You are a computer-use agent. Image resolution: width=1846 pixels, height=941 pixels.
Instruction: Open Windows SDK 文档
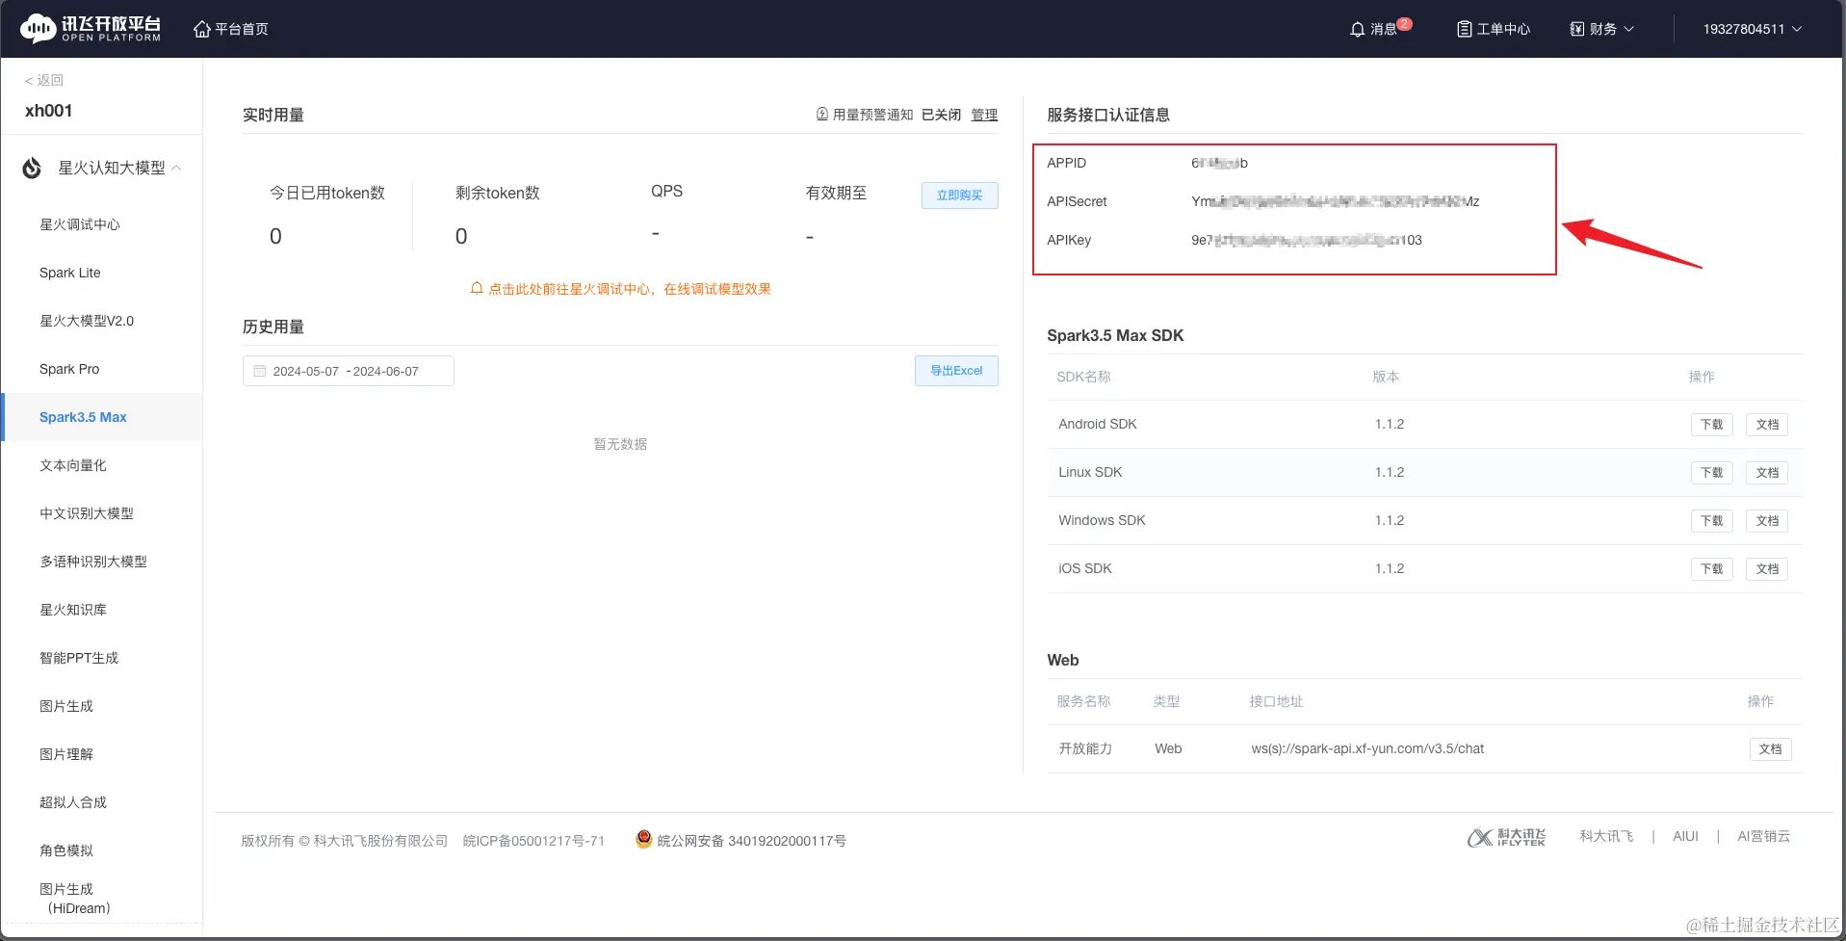(1767, 521)
